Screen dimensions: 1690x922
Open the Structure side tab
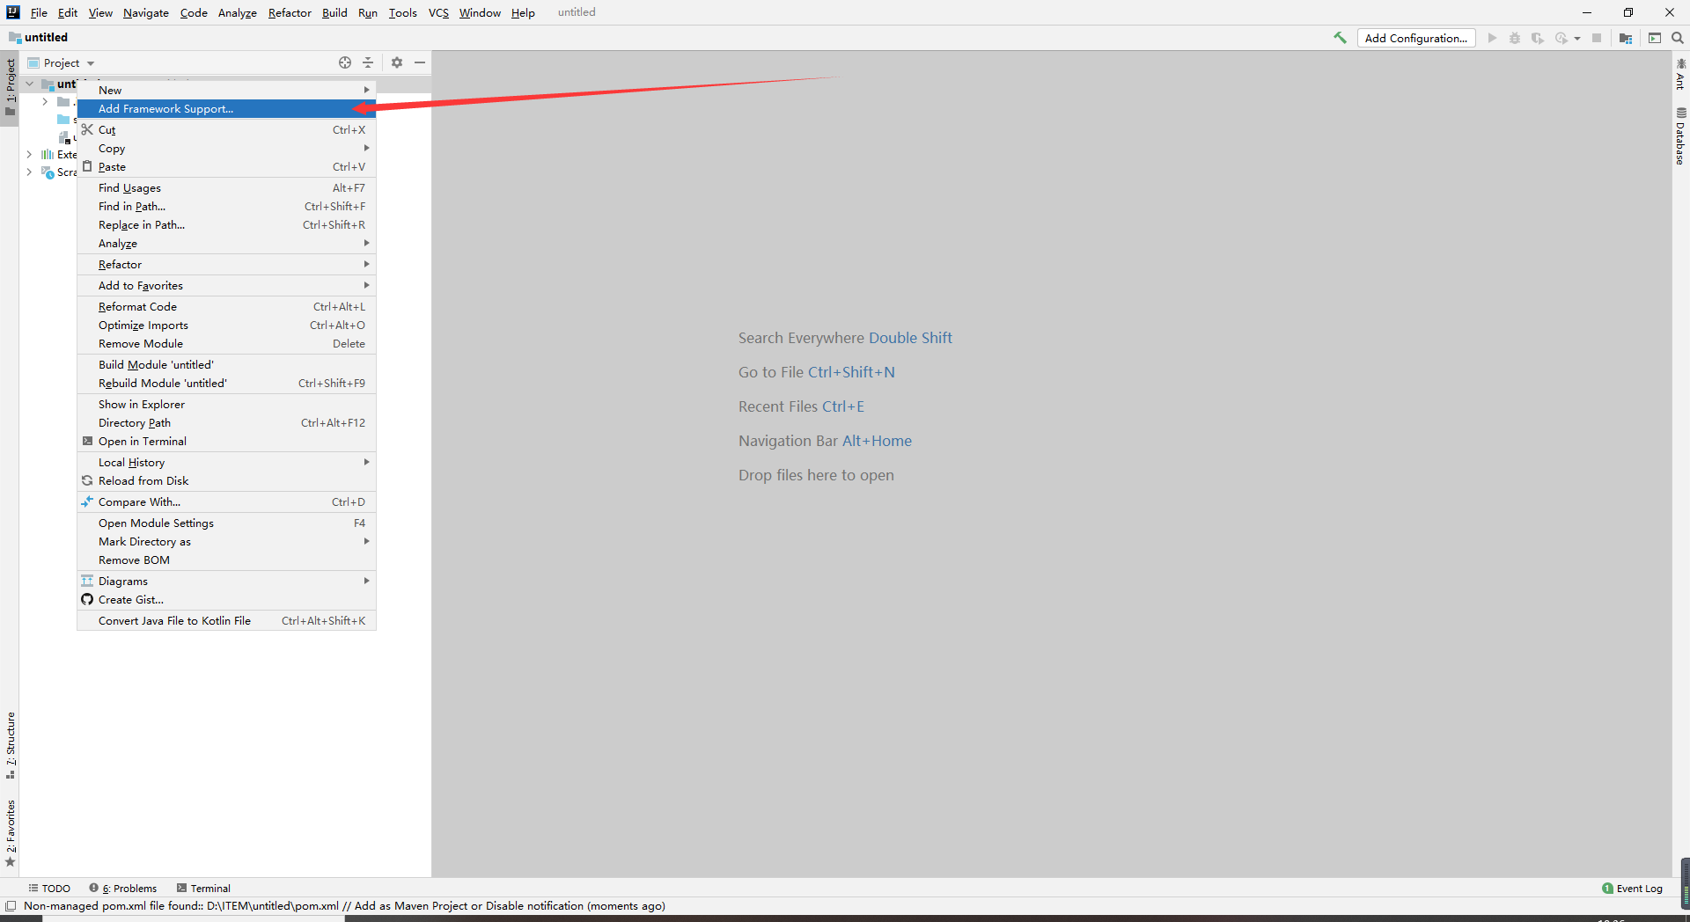(10, 745)
